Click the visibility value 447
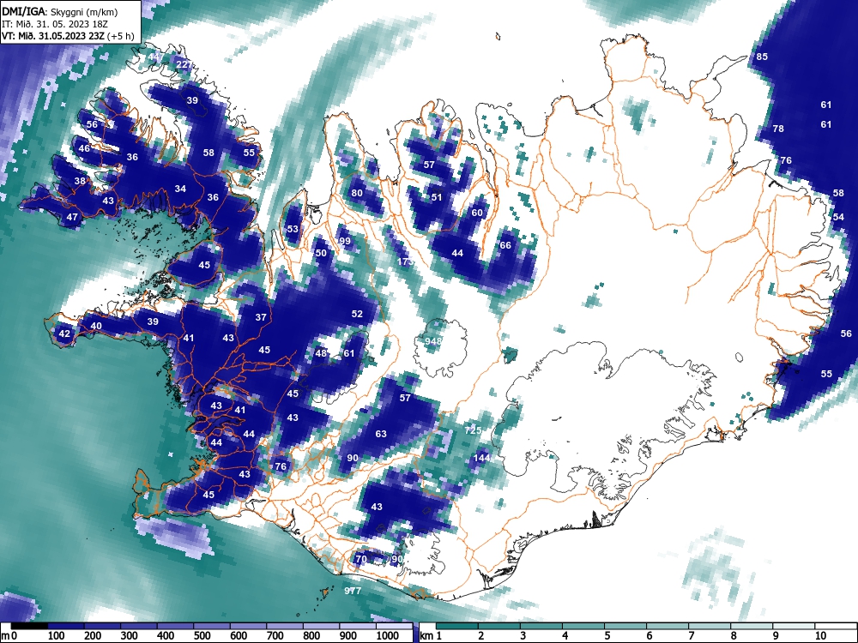The width and height of the screenshot is (858, 643). 155,57
